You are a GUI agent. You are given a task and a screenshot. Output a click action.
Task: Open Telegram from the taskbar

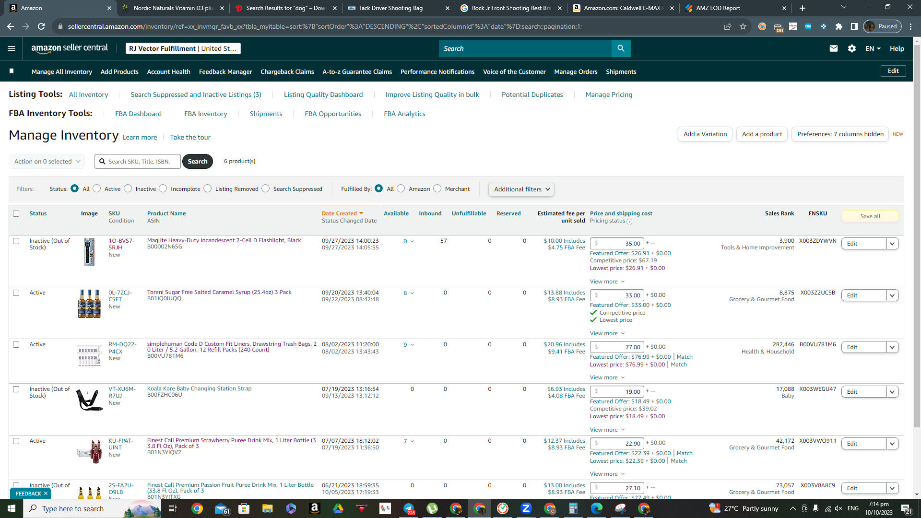409,508
